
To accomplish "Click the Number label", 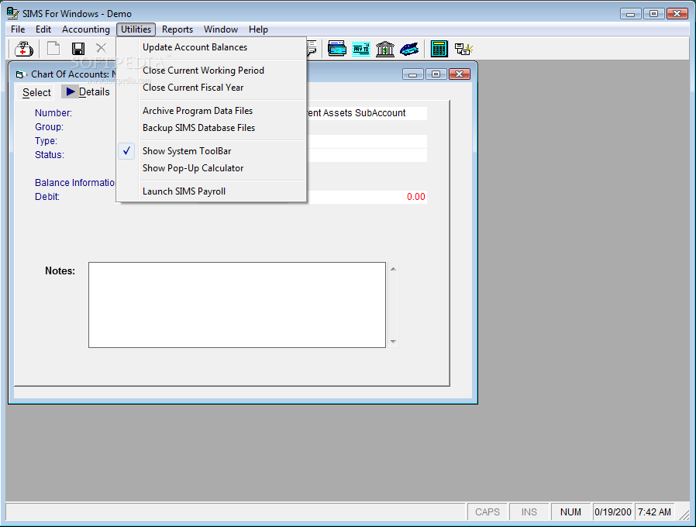I will click(x=53, y=113).
